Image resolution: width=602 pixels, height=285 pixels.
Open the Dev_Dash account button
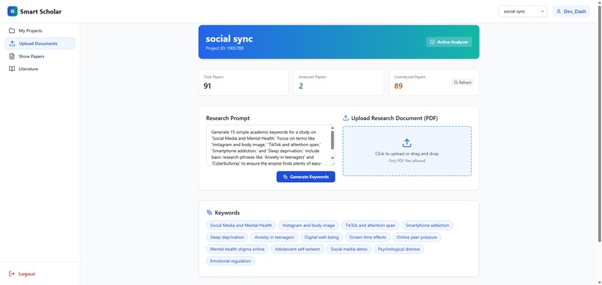pyautogui.click(x=571, y=11)
